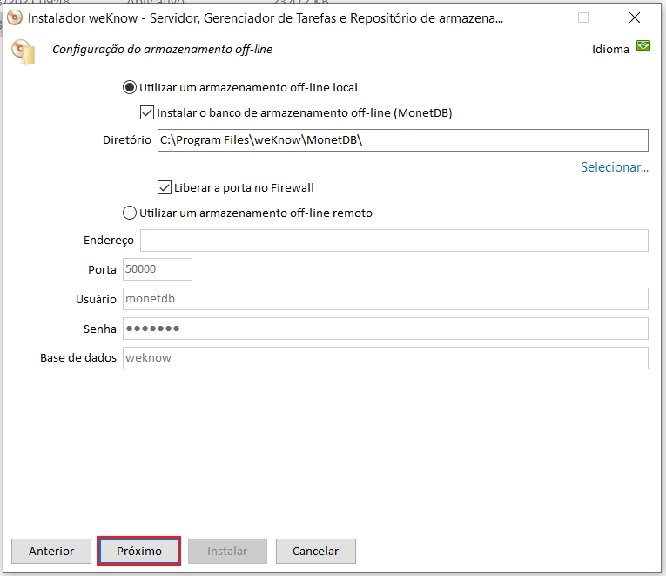This screenshot has width=666, height=576.
Task: Click the Endereço input field
Action: [394, 241]
